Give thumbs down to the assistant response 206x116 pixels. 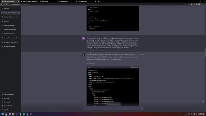pos(143,54)
